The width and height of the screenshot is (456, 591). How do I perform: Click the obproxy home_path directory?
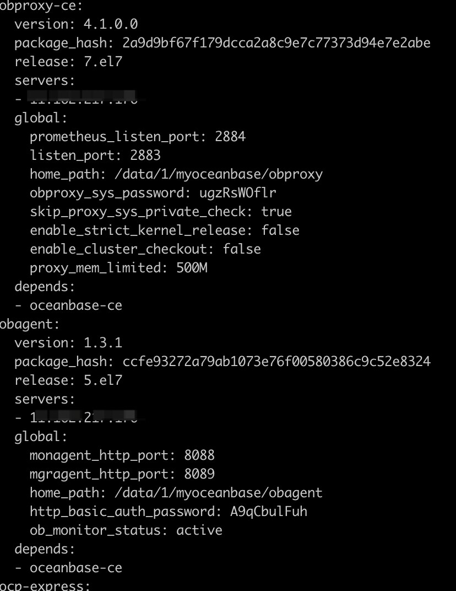[219, 175]
